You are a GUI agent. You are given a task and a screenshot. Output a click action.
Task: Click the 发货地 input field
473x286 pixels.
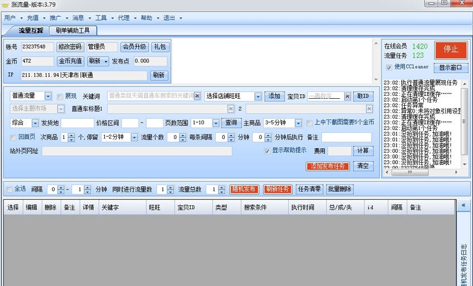78,123
